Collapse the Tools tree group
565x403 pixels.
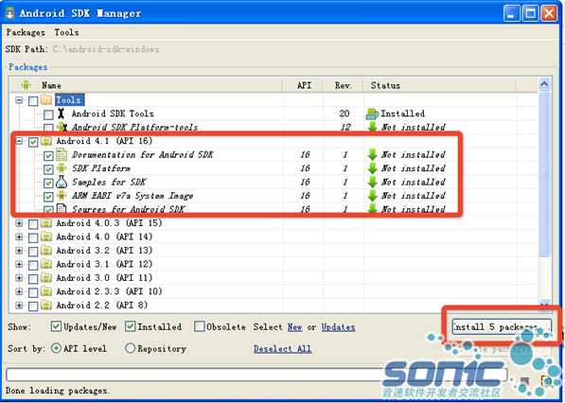click(19, 100)
